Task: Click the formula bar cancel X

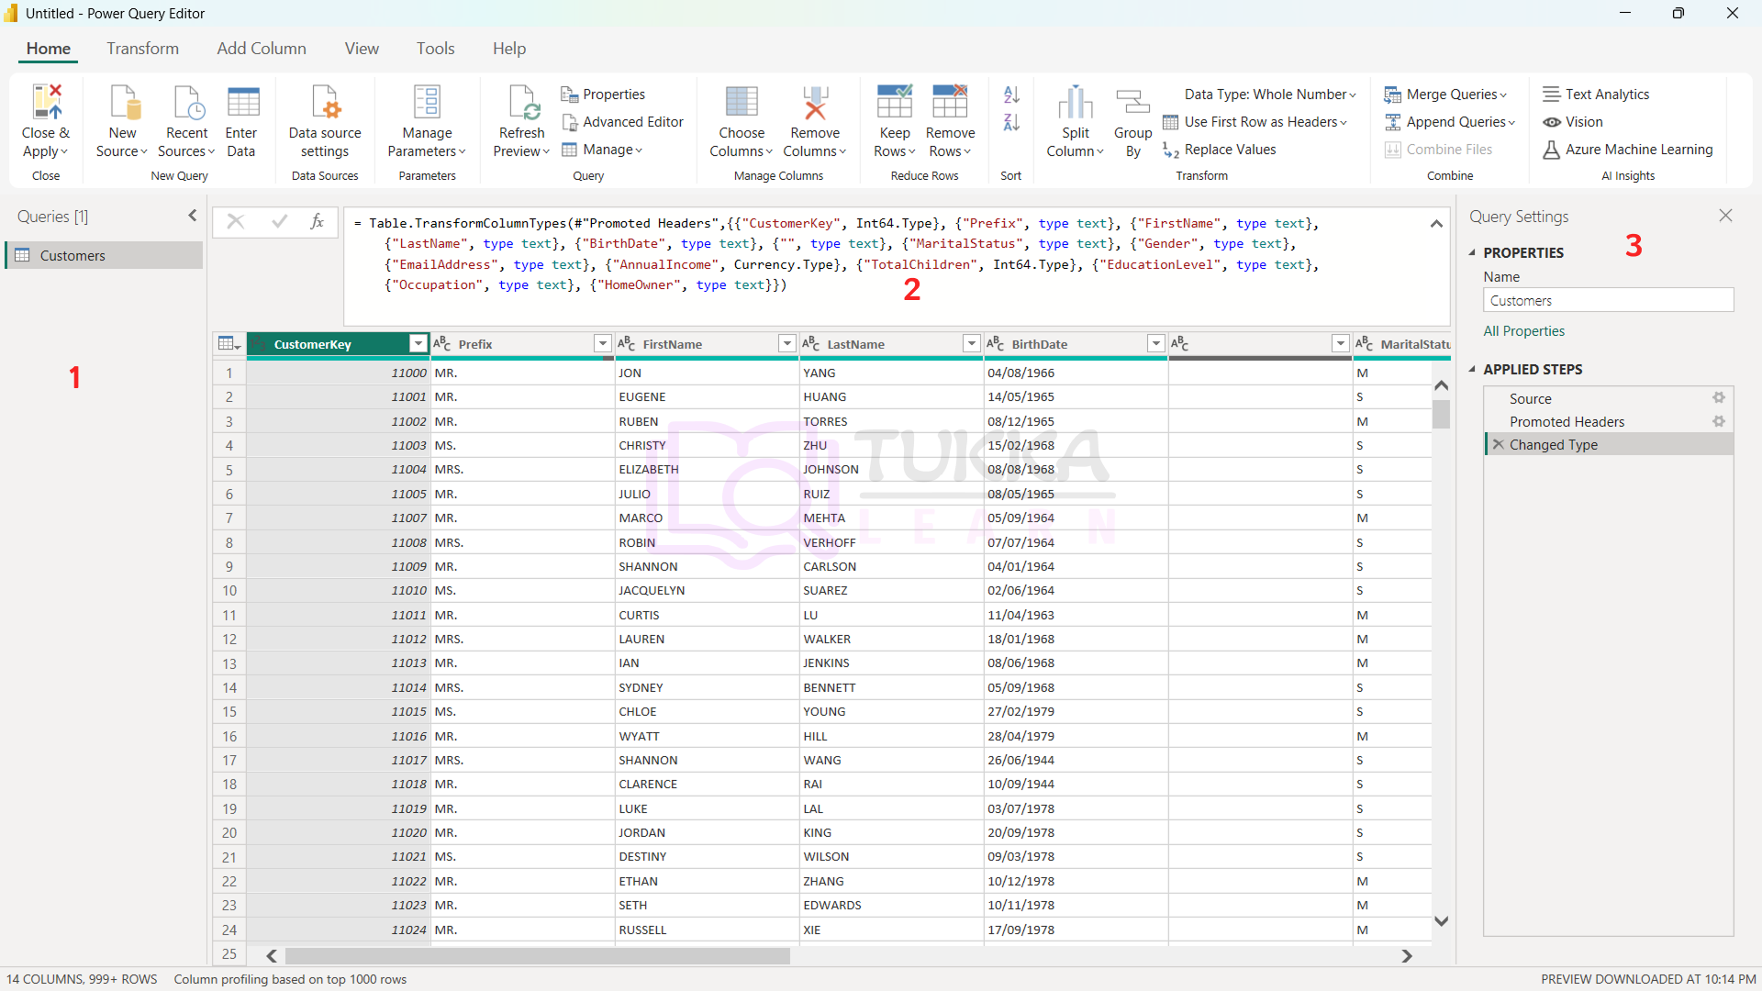Action: [x=236, y=221]
